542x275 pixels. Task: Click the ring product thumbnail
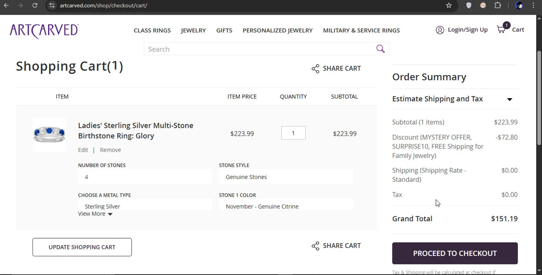pos(49,134)
